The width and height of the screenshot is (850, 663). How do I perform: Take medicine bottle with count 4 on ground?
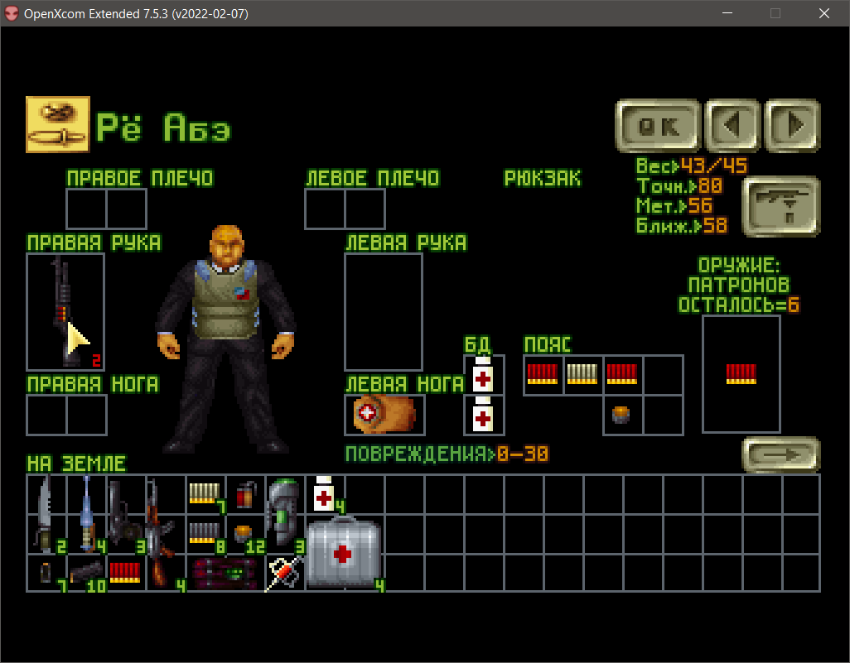click(324, 493)
